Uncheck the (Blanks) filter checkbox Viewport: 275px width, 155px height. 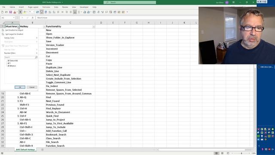(9, 66)
